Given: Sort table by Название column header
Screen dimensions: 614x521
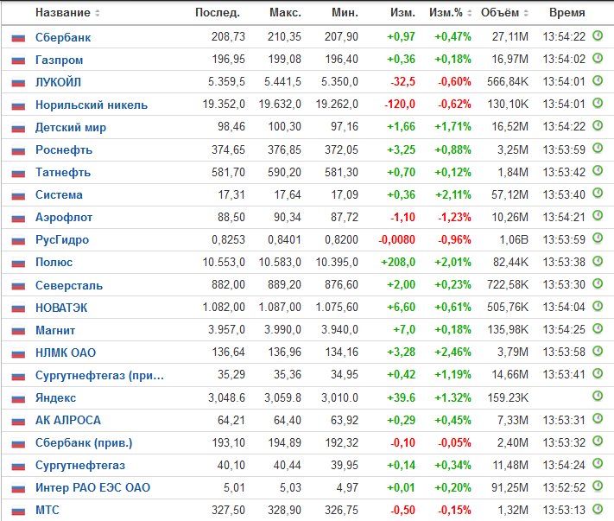Looking at the screenshot, I should 67,13.
